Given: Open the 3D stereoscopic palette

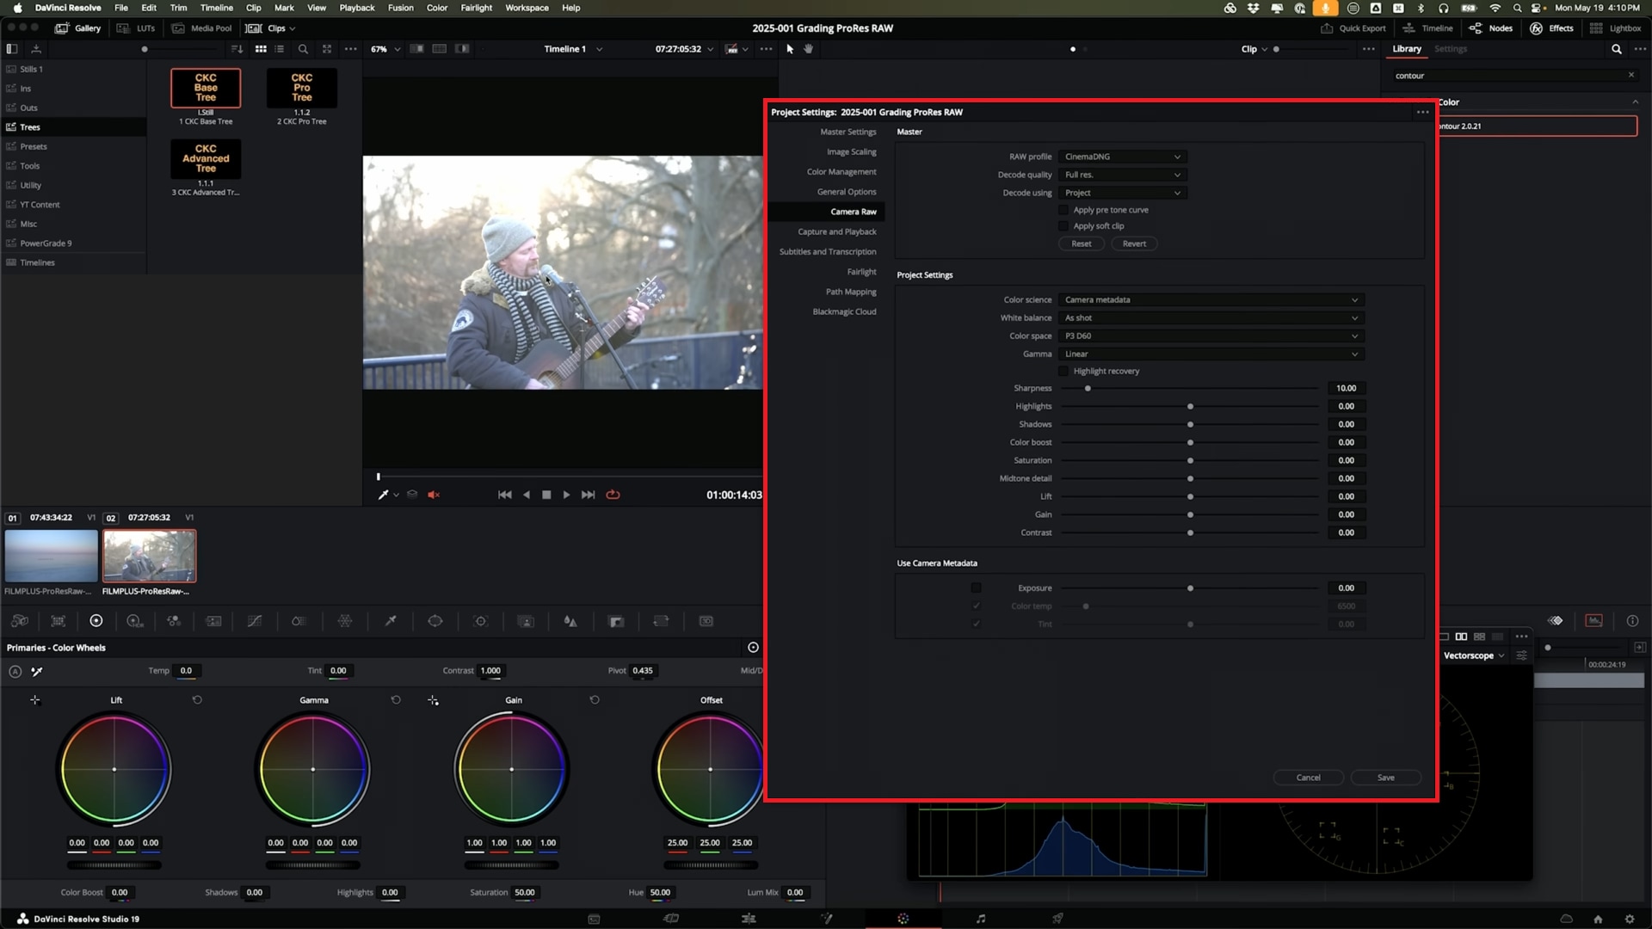Looking at the screenshot, I should click(x=706, y=621).
